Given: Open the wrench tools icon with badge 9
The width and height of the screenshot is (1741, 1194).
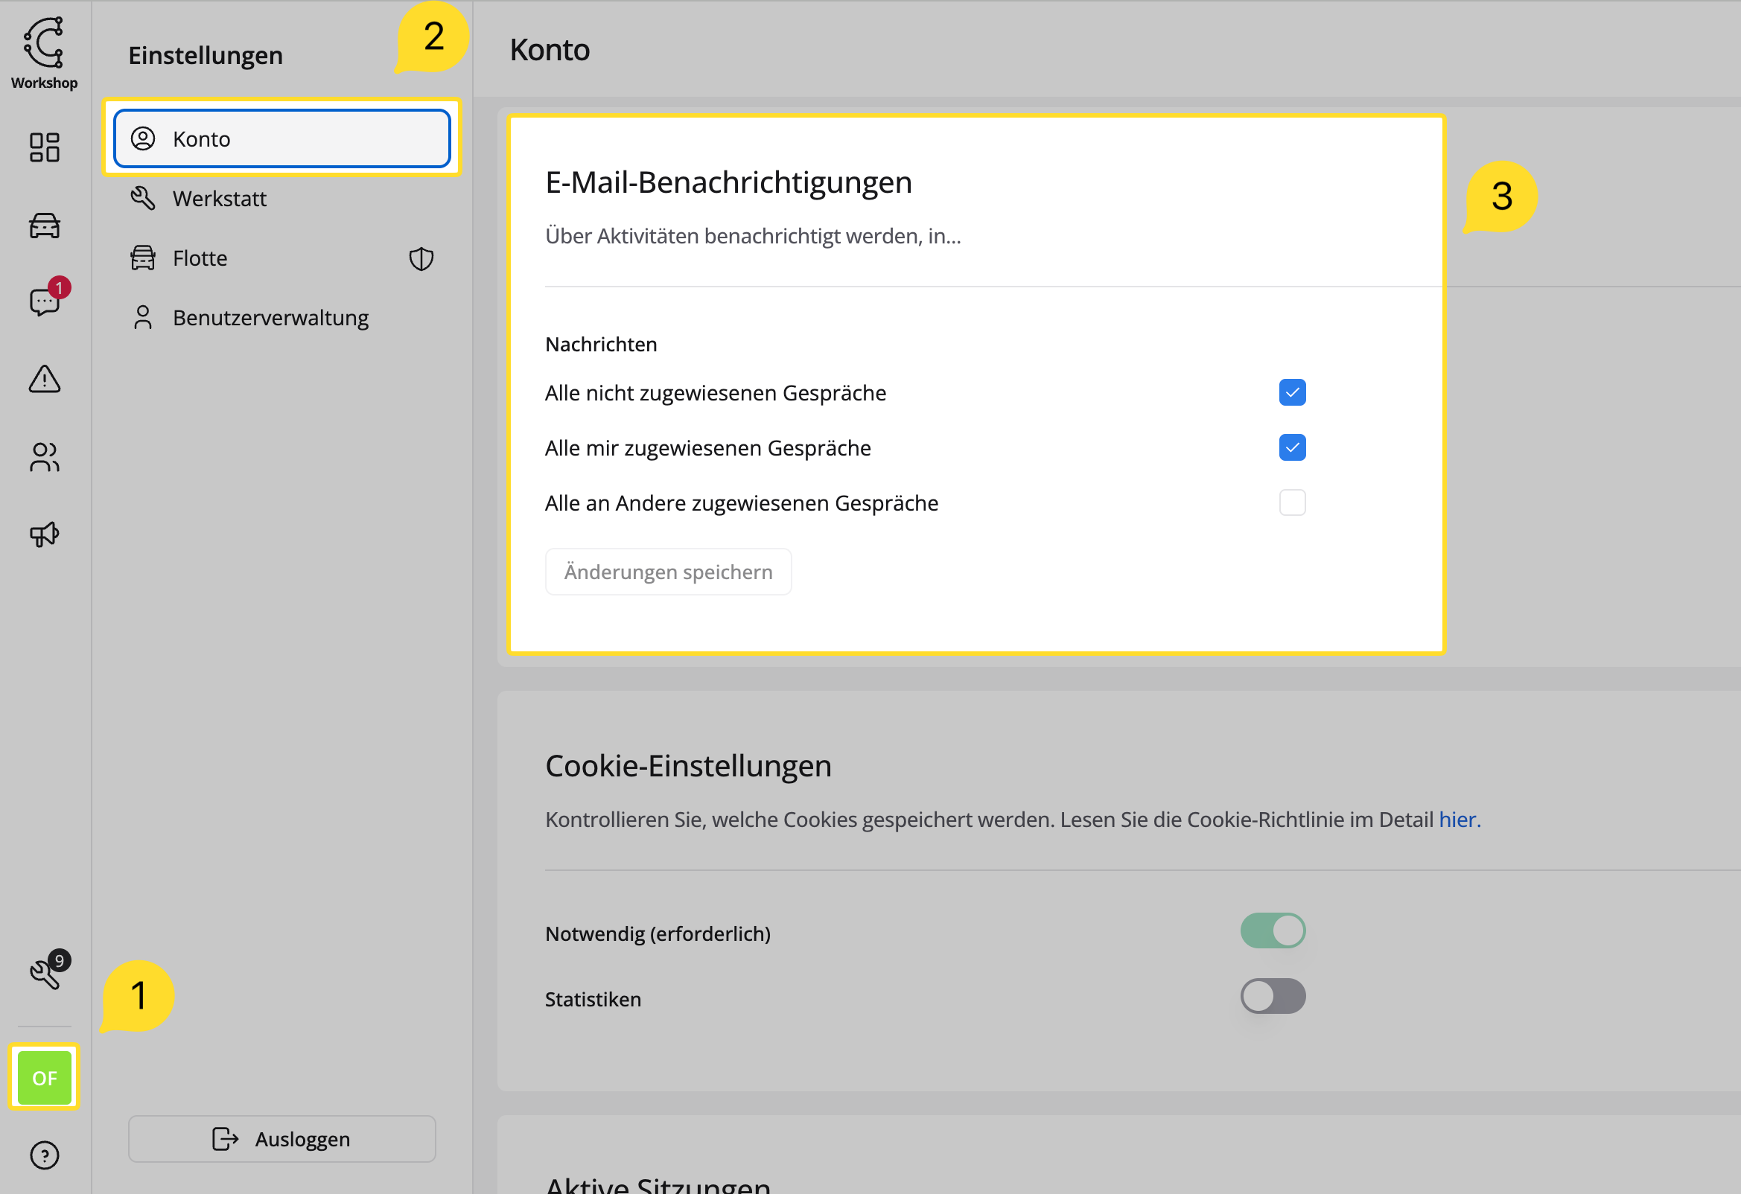Looking at the screenshot, I should point(47,971).
